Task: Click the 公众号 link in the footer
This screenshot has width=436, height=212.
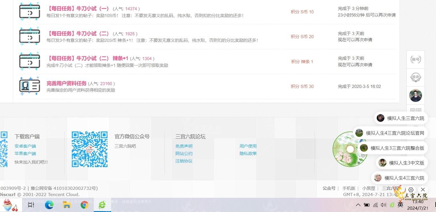Action: click(x=329, y=188)
